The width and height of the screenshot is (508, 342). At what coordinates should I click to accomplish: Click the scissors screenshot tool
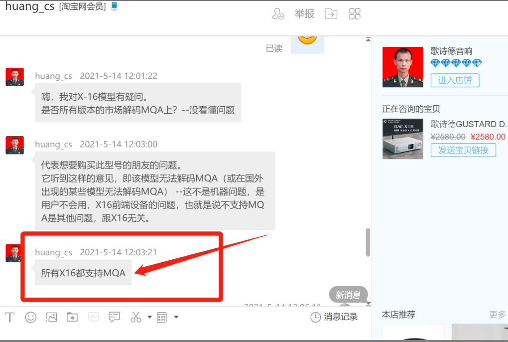coord(136,317)
